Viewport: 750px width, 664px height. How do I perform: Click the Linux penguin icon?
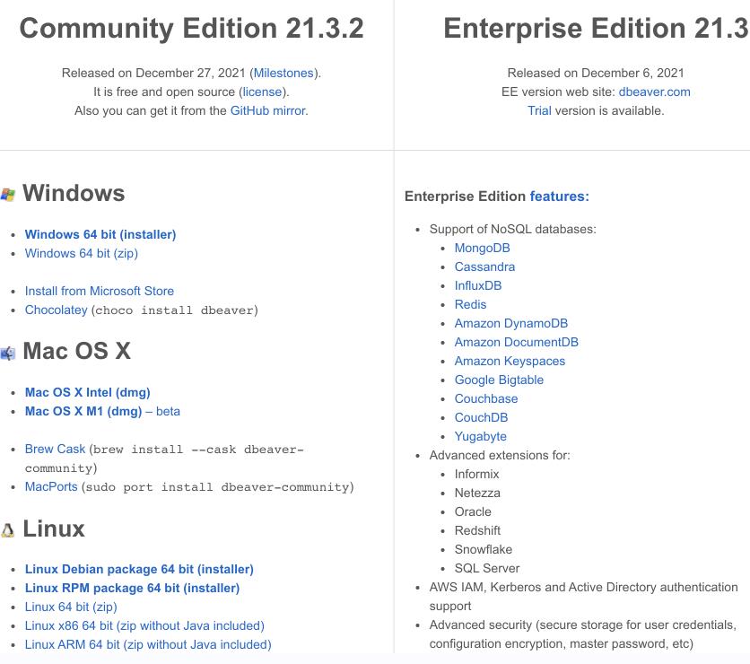coord(7,530)
